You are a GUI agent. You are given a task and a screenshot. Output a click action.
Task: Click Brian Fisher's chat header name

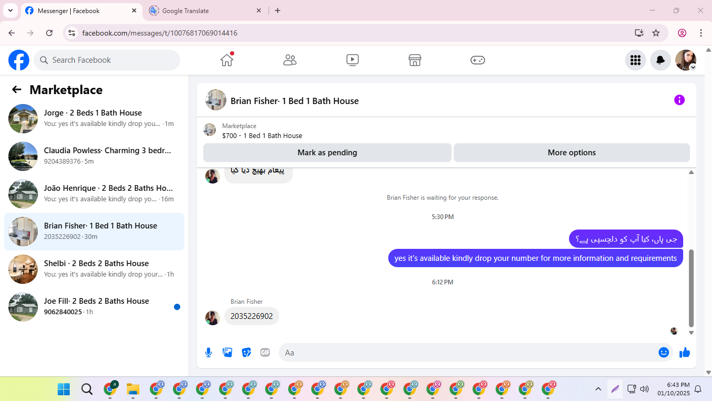pyautogui.click(x=294, y=101)
